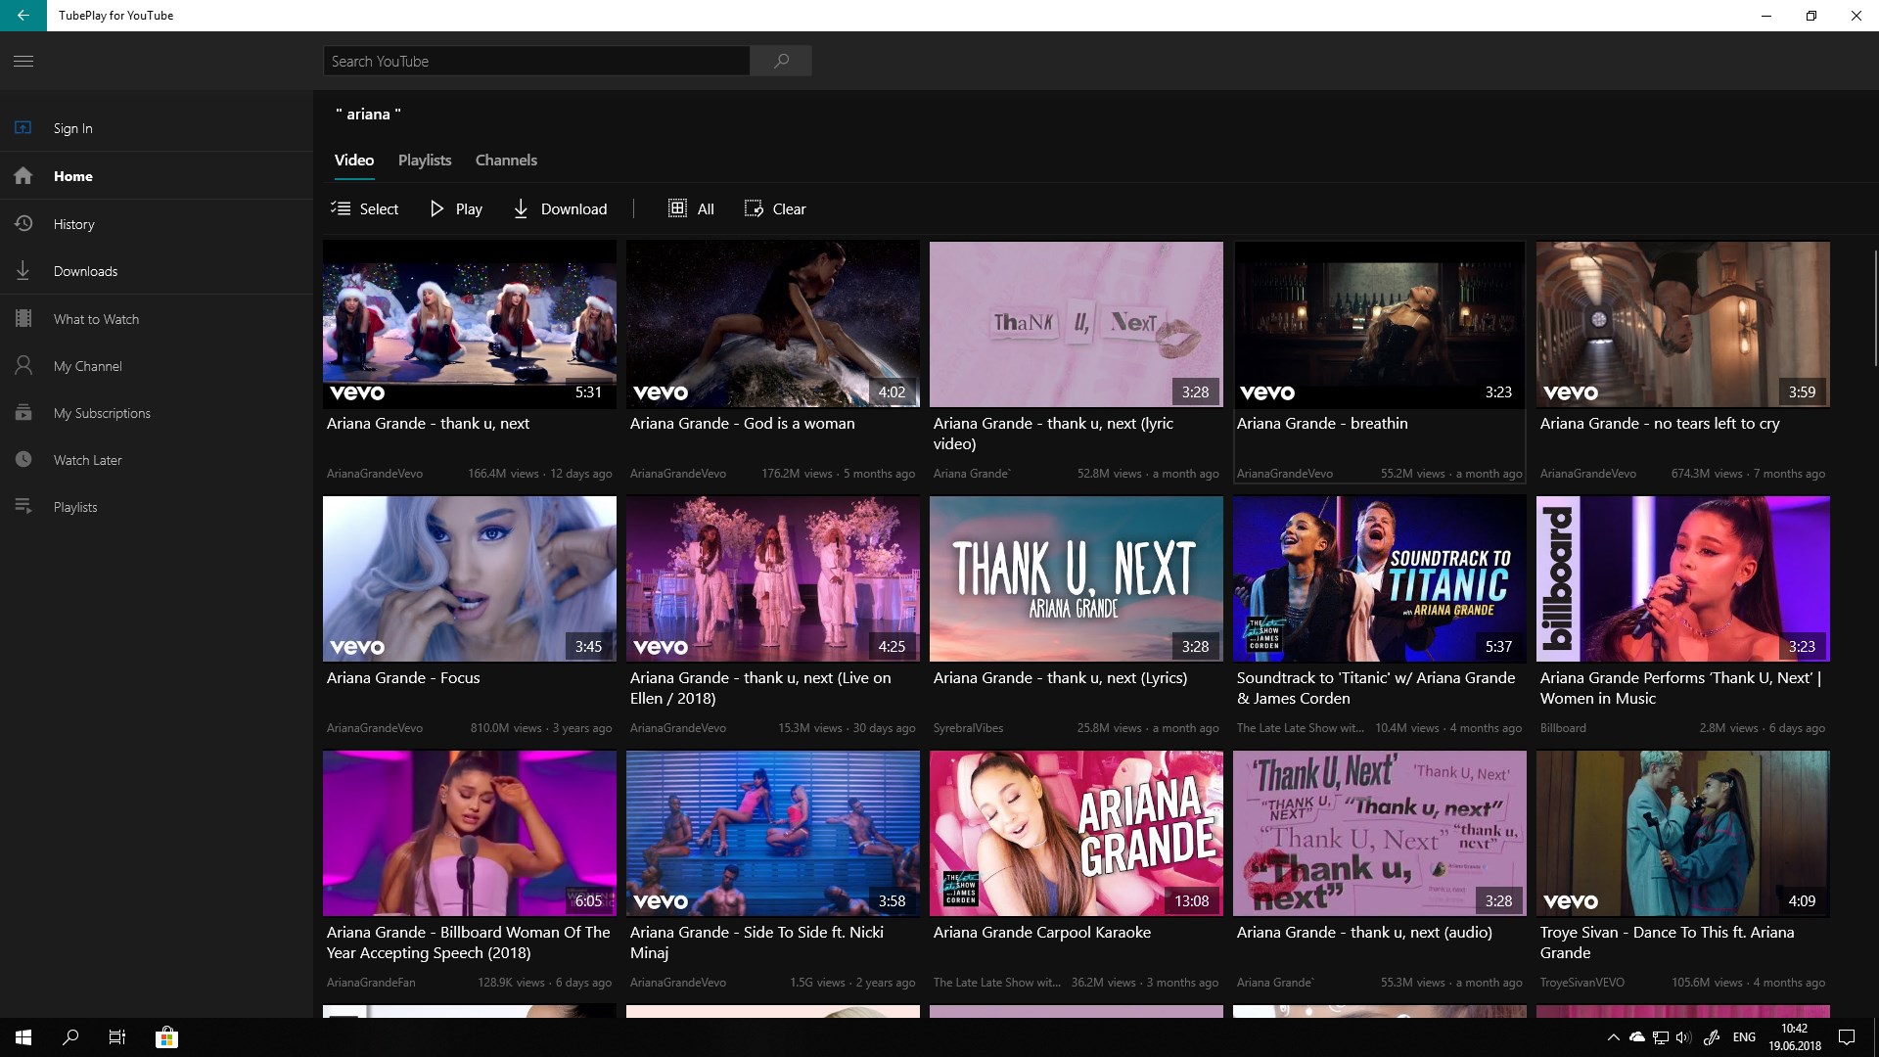Click the Playlists list icon
This screenshot has width=1879, height=1057.
[x=23, y=507]
